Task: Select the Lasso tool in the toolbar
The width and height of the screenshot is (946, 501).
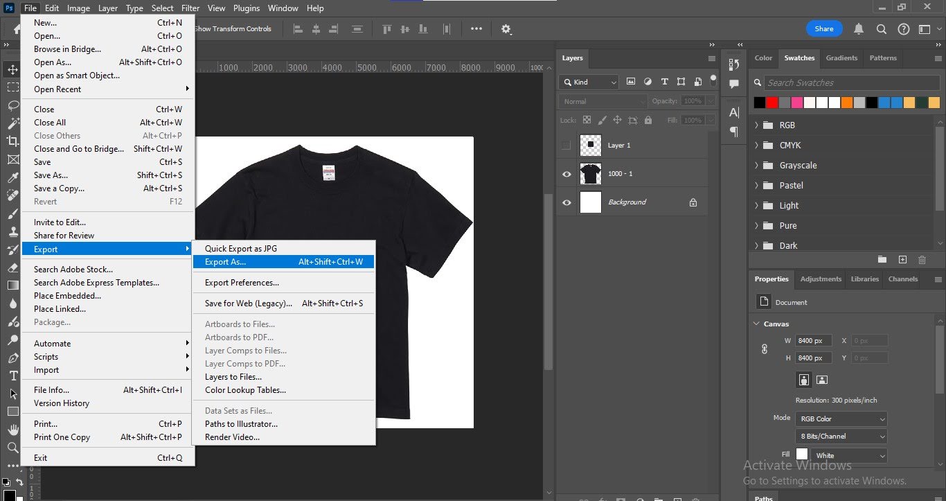Action: (12, 105)
